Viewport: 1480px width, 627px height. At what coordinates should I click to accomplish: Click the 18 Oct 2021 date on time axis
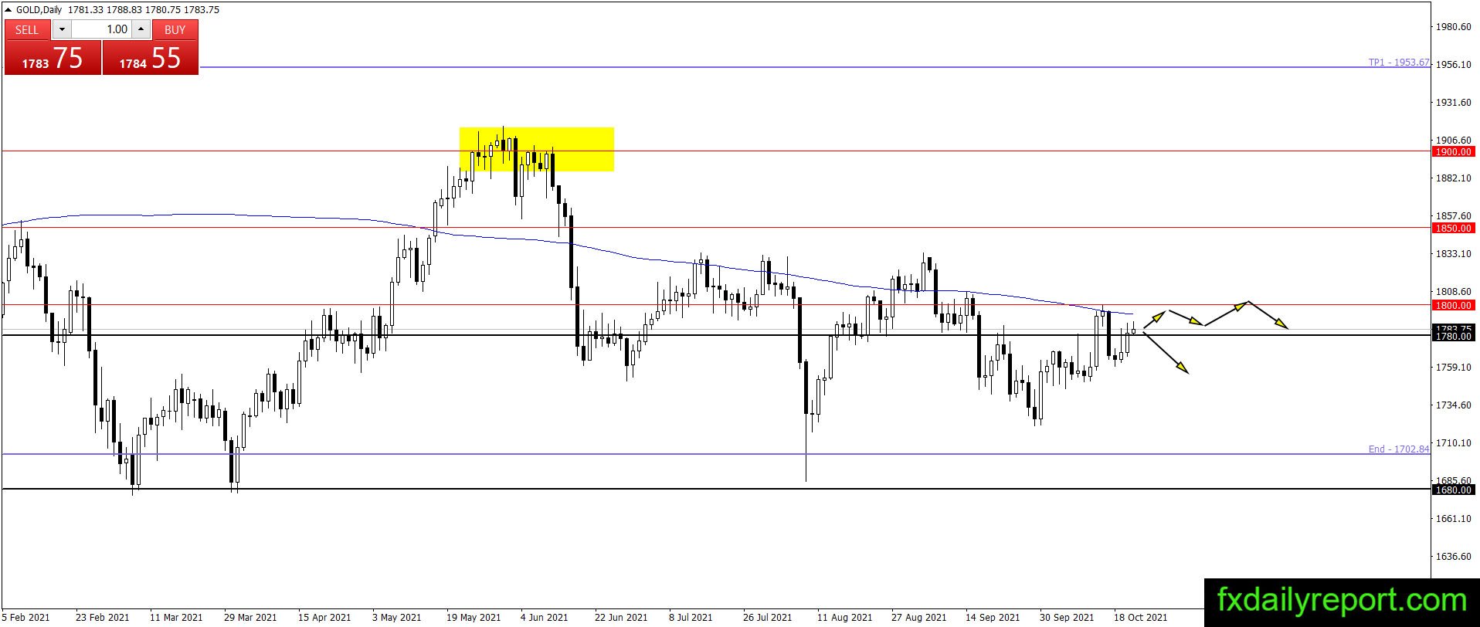coord(1140,617)
